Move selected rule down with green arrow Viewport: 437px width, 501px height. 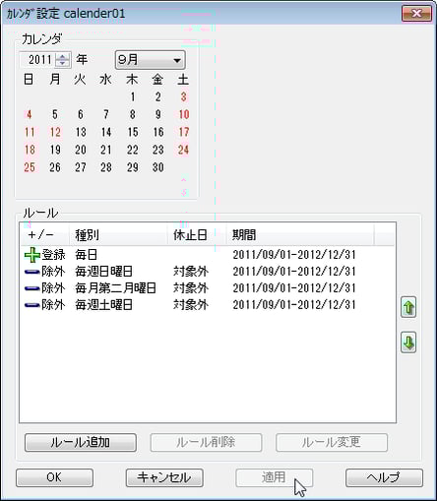coord(408,343)
